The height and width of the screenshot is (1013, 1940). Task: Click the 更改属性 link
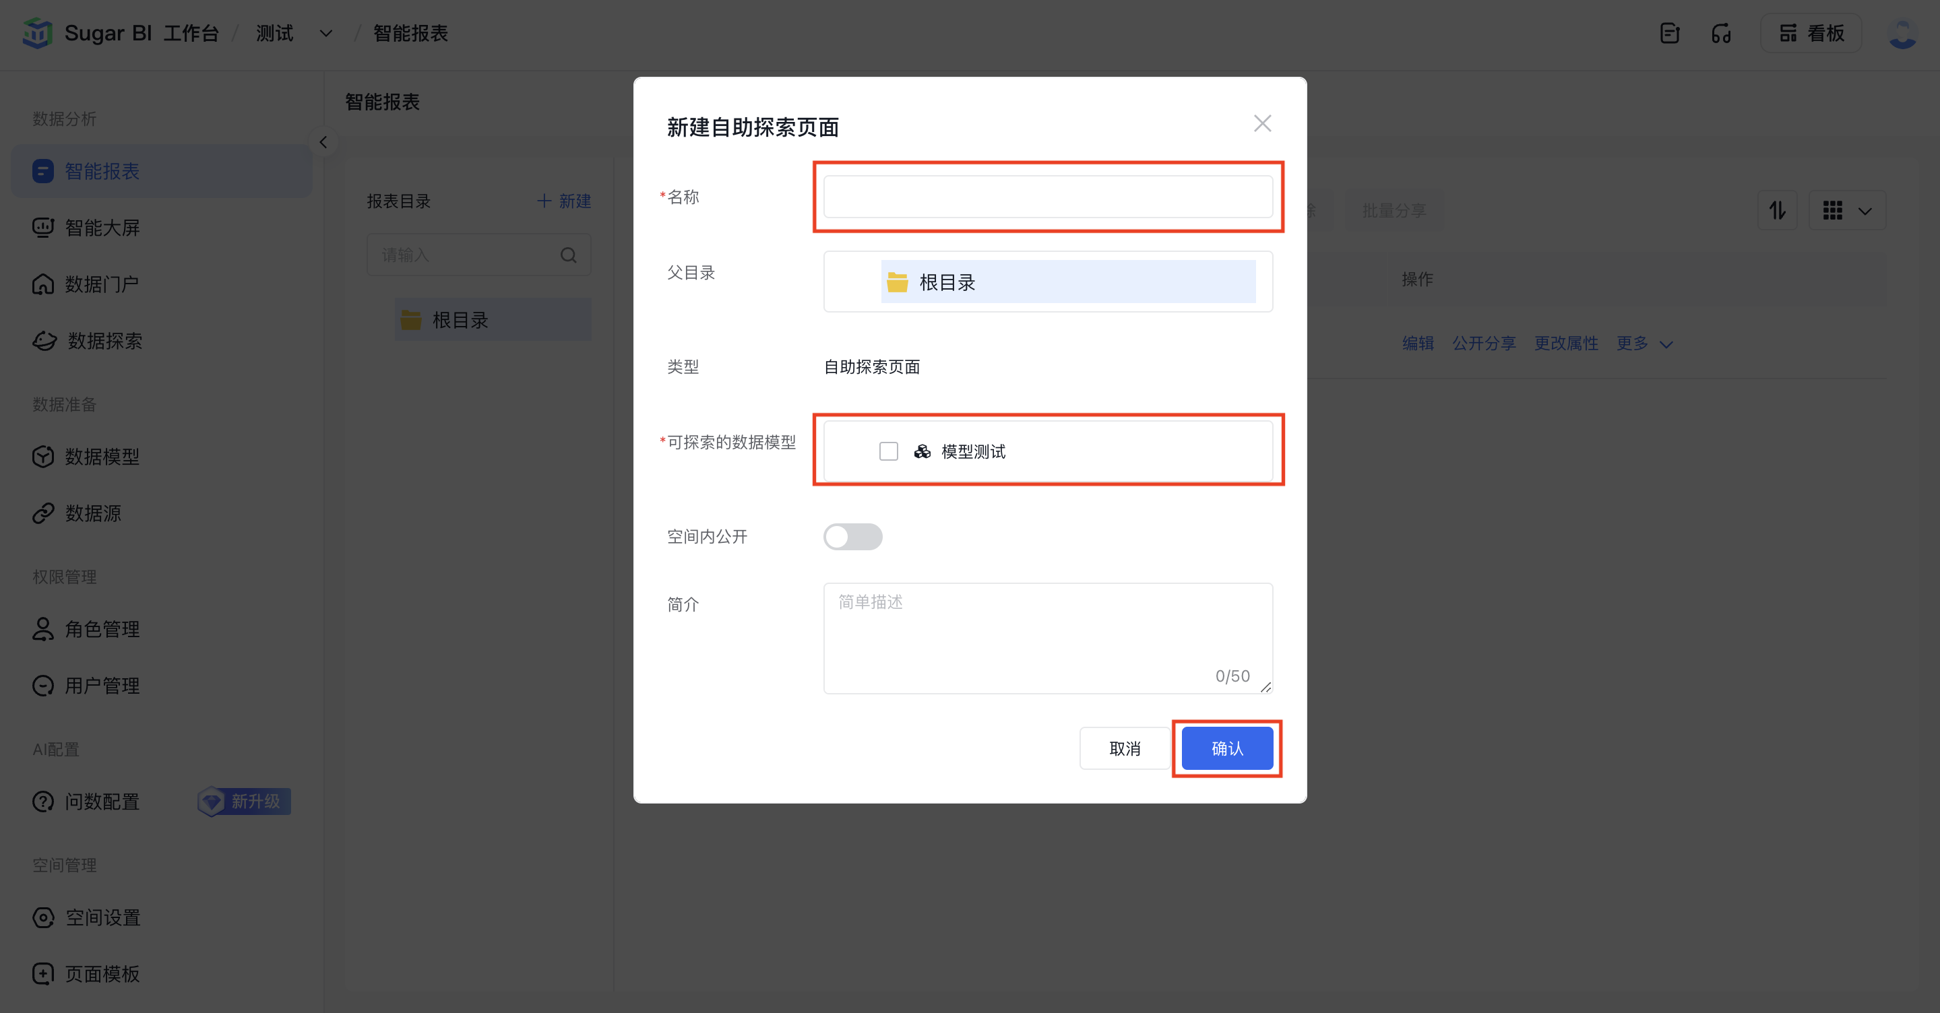(1566, 344)
